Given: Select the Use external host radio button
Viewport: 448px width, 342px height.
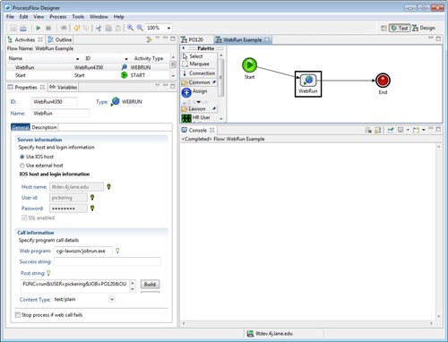Looking at the screenshot, I should coord(22,166).
